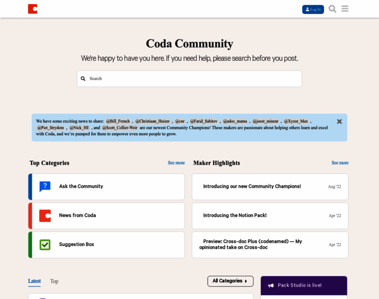379x299 pixels.
Task: Open the @Nick_HE mention
Action: point(79,128)
